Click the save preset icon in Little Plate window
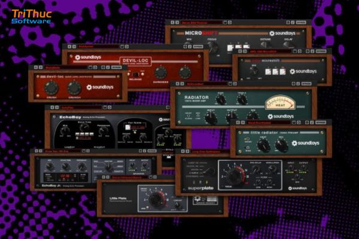Screen dimensions: 359x239 151,177
